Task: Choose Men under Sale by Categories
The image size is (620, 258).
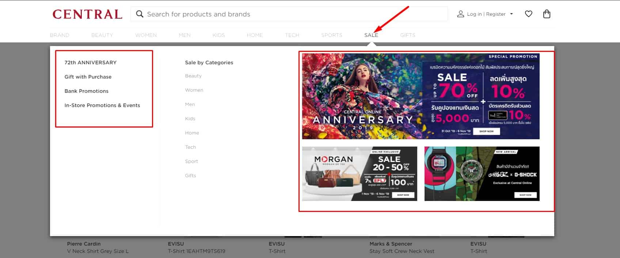Action: point(190,104)
